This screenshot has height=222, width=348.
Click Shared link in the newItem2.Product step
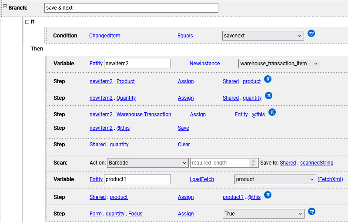[x=231, y=81]
